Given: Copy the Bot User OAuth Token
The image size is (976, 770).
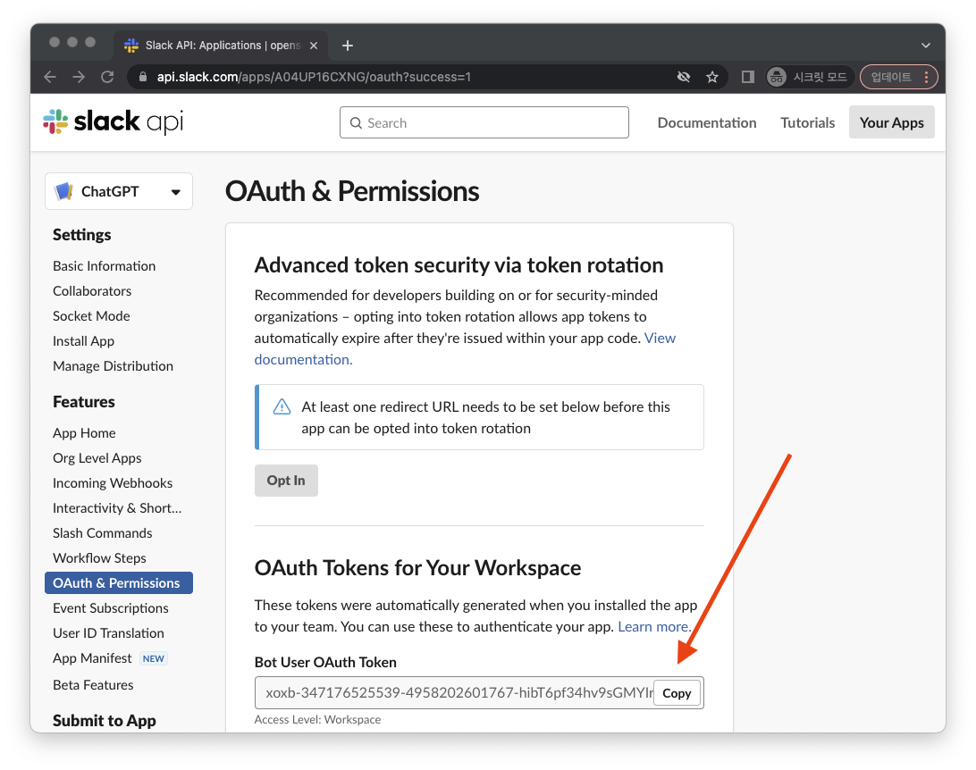Looking at the screenshot, I should coord(677,693).
